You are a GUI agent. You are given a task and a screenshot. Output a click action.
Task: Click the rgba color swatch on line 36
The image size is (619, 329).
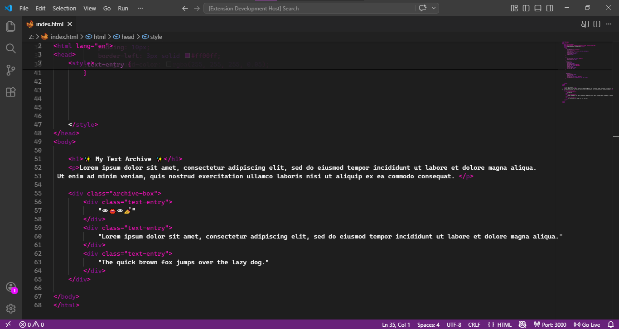[169, 65]
